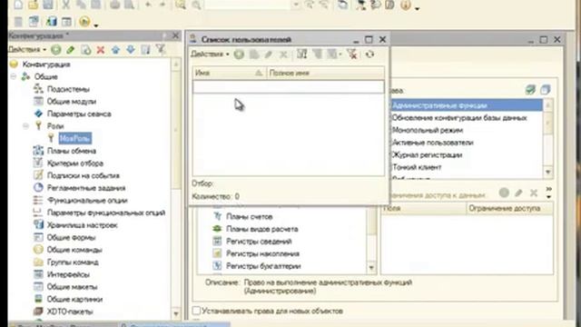Select Подсистемы in configuration tree

[68, 89]
